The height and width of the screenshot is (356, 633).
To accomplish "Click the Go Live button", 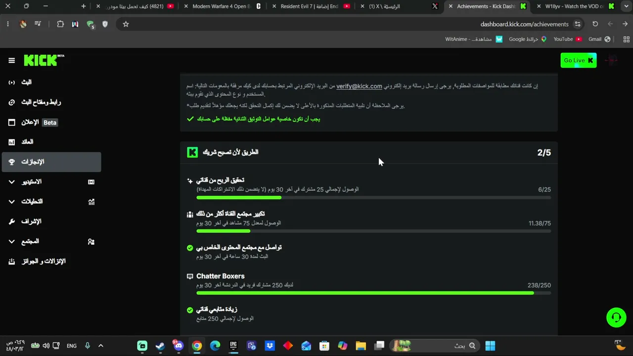I will [x=578, y=60].
